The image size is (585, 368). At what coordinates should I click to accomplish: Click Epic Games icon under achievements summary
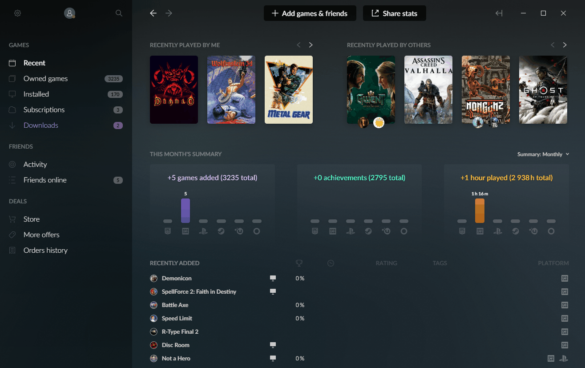click(315, 231)
